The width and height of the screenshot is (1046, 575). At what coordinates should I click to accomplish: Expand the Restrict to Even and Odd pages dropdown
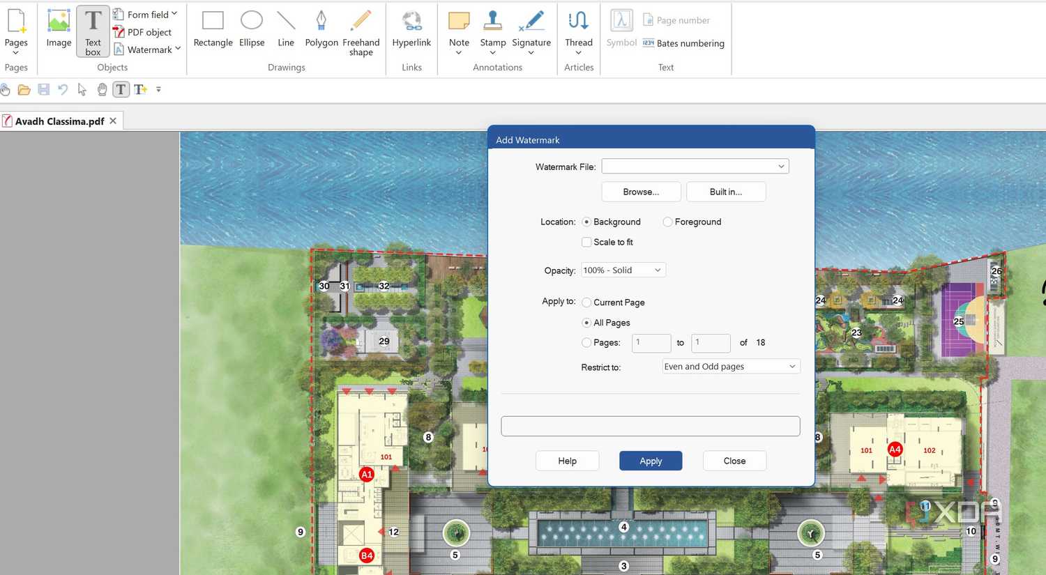pyautogui.click(x=731, y=367)
